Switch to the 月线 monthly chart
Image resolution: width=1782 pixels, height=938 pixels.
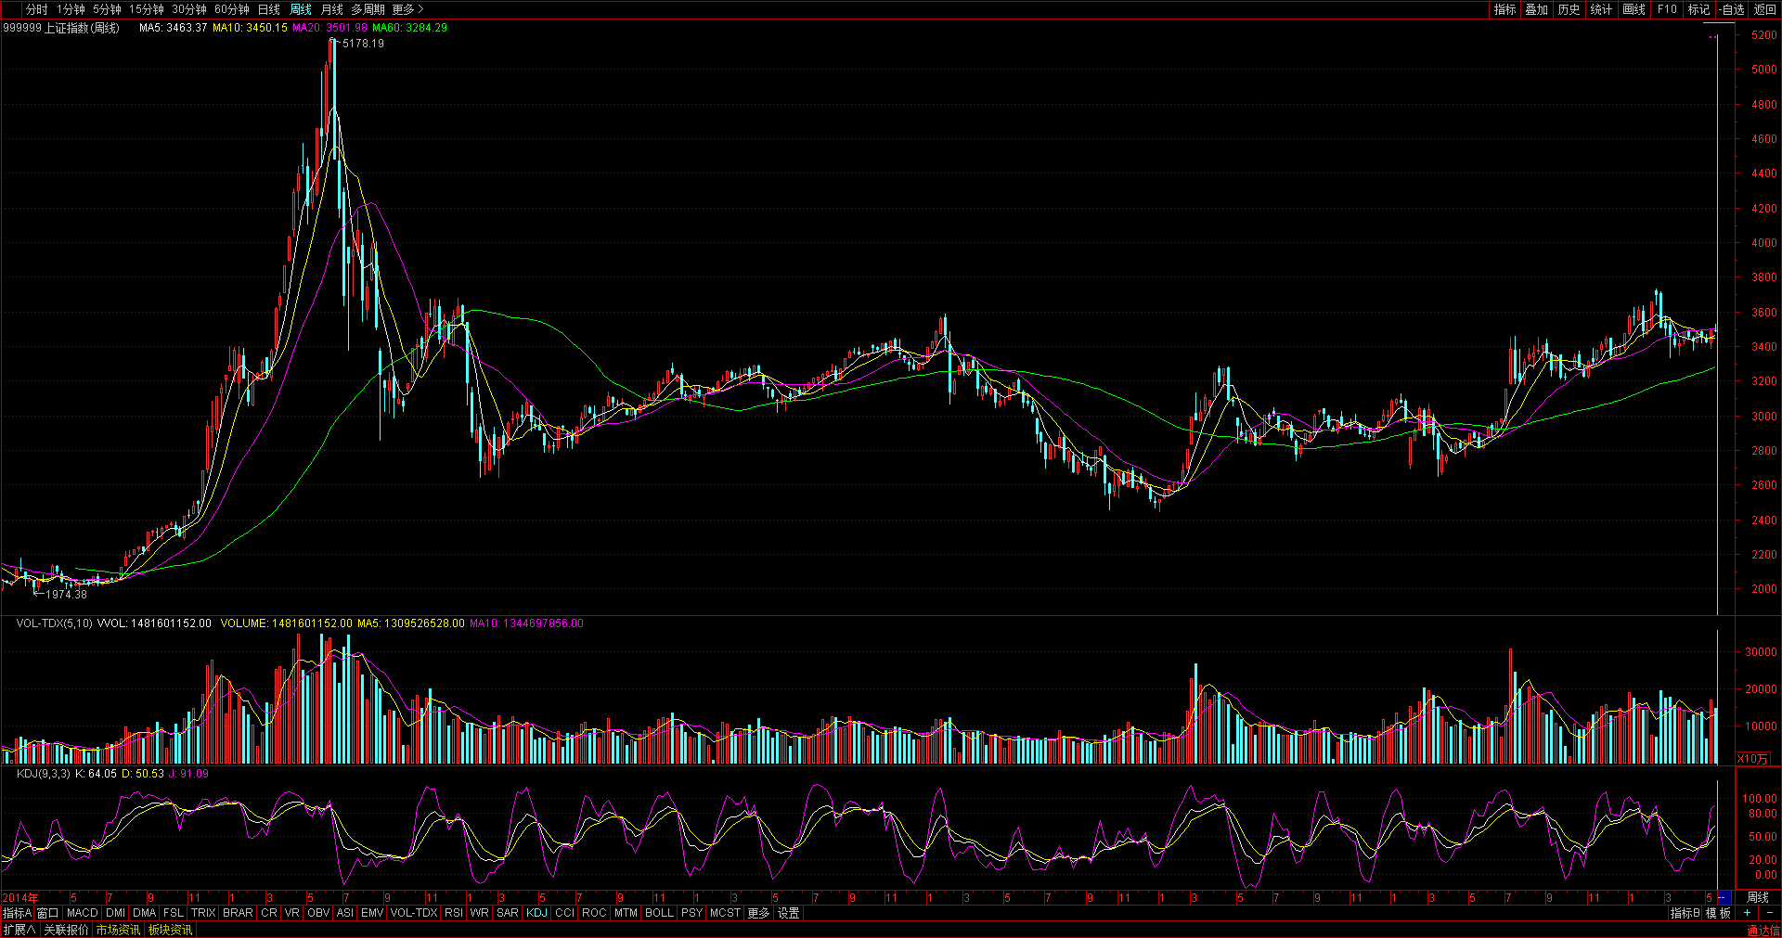click(x=332, y=9)
